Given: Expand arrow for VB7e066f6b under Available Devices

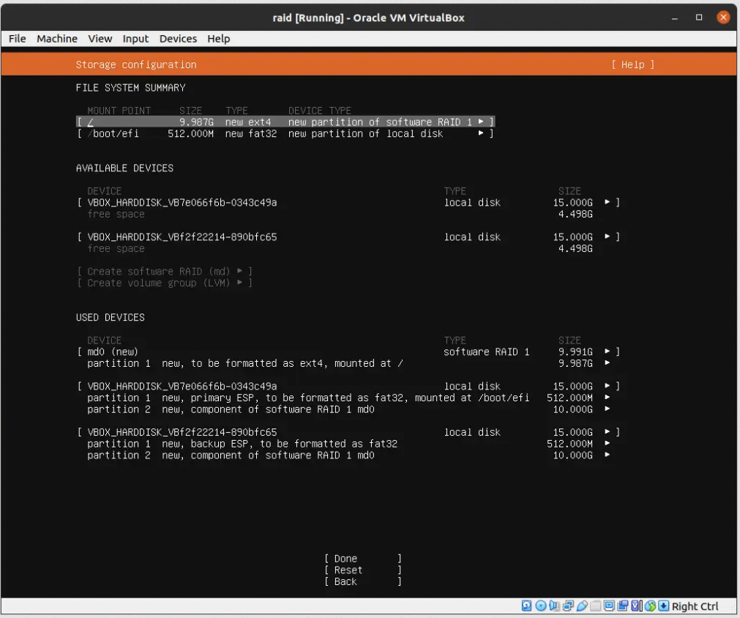Looking at the screenshot, I should (x=607, y=202).
